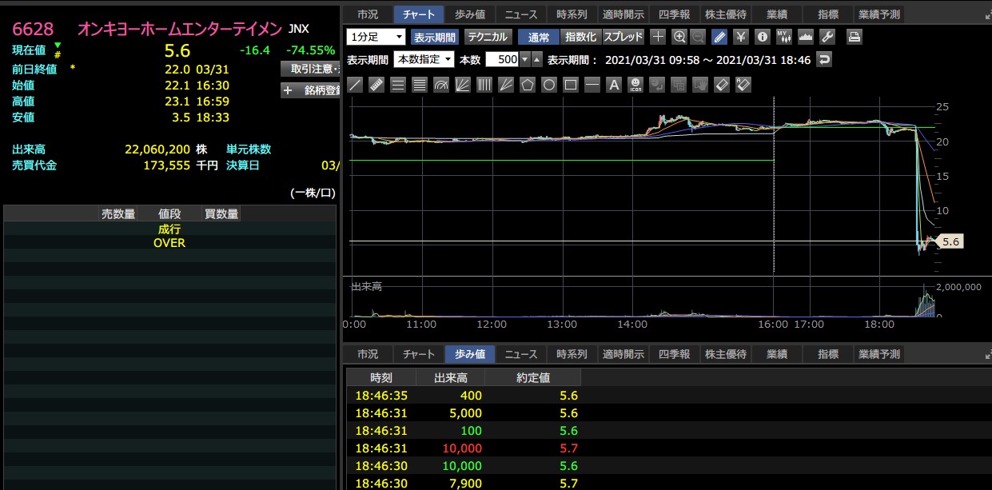The width and height of the screenshot is (992, 490).
Task: Switch chart mode to スプレッド
Action: coord(623,37)
